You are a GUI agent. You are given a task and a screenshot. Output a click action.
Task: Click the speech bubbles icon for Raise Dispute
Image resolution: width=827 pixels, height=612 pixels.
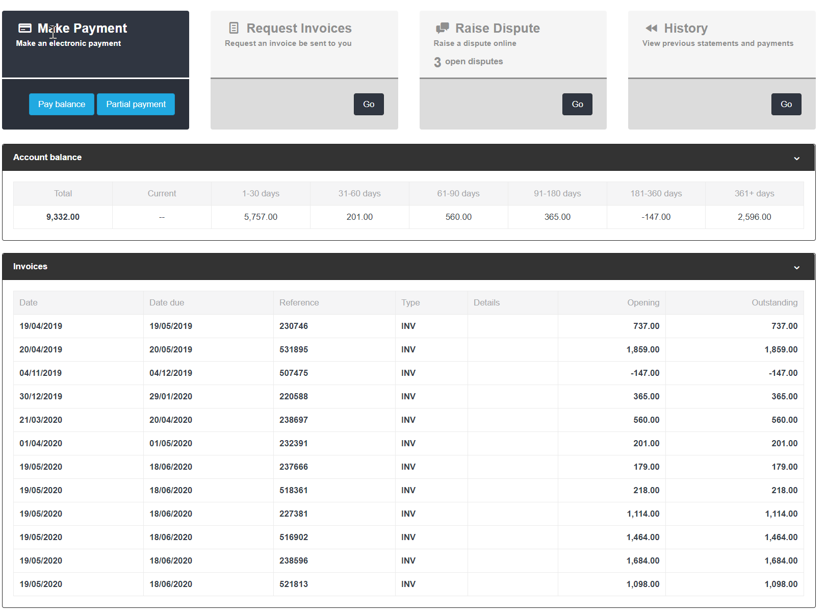click(x=442, y=28)
